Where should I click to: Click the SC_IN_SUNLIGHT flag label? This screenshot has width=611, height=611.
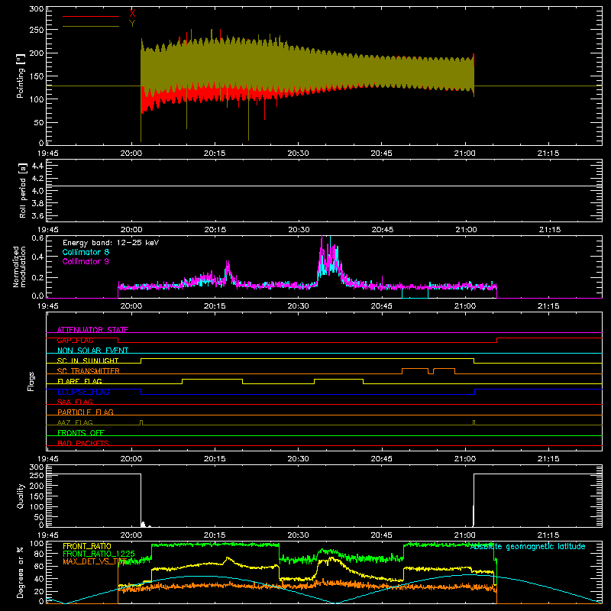click(x=88, y=360)
